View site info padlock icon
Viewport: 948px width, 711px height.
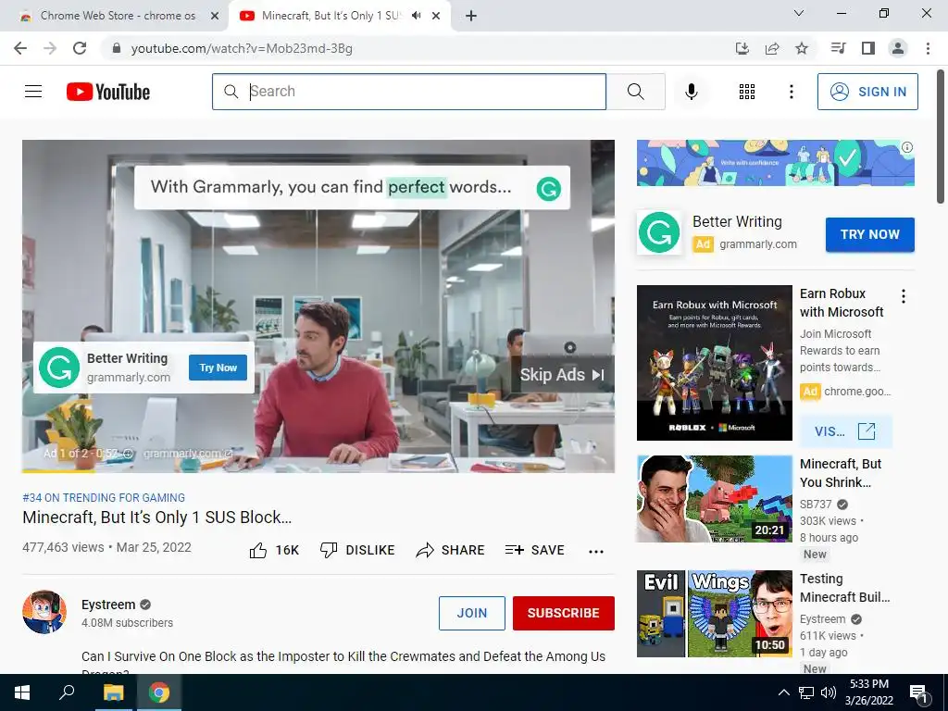[x=117, y=48]
